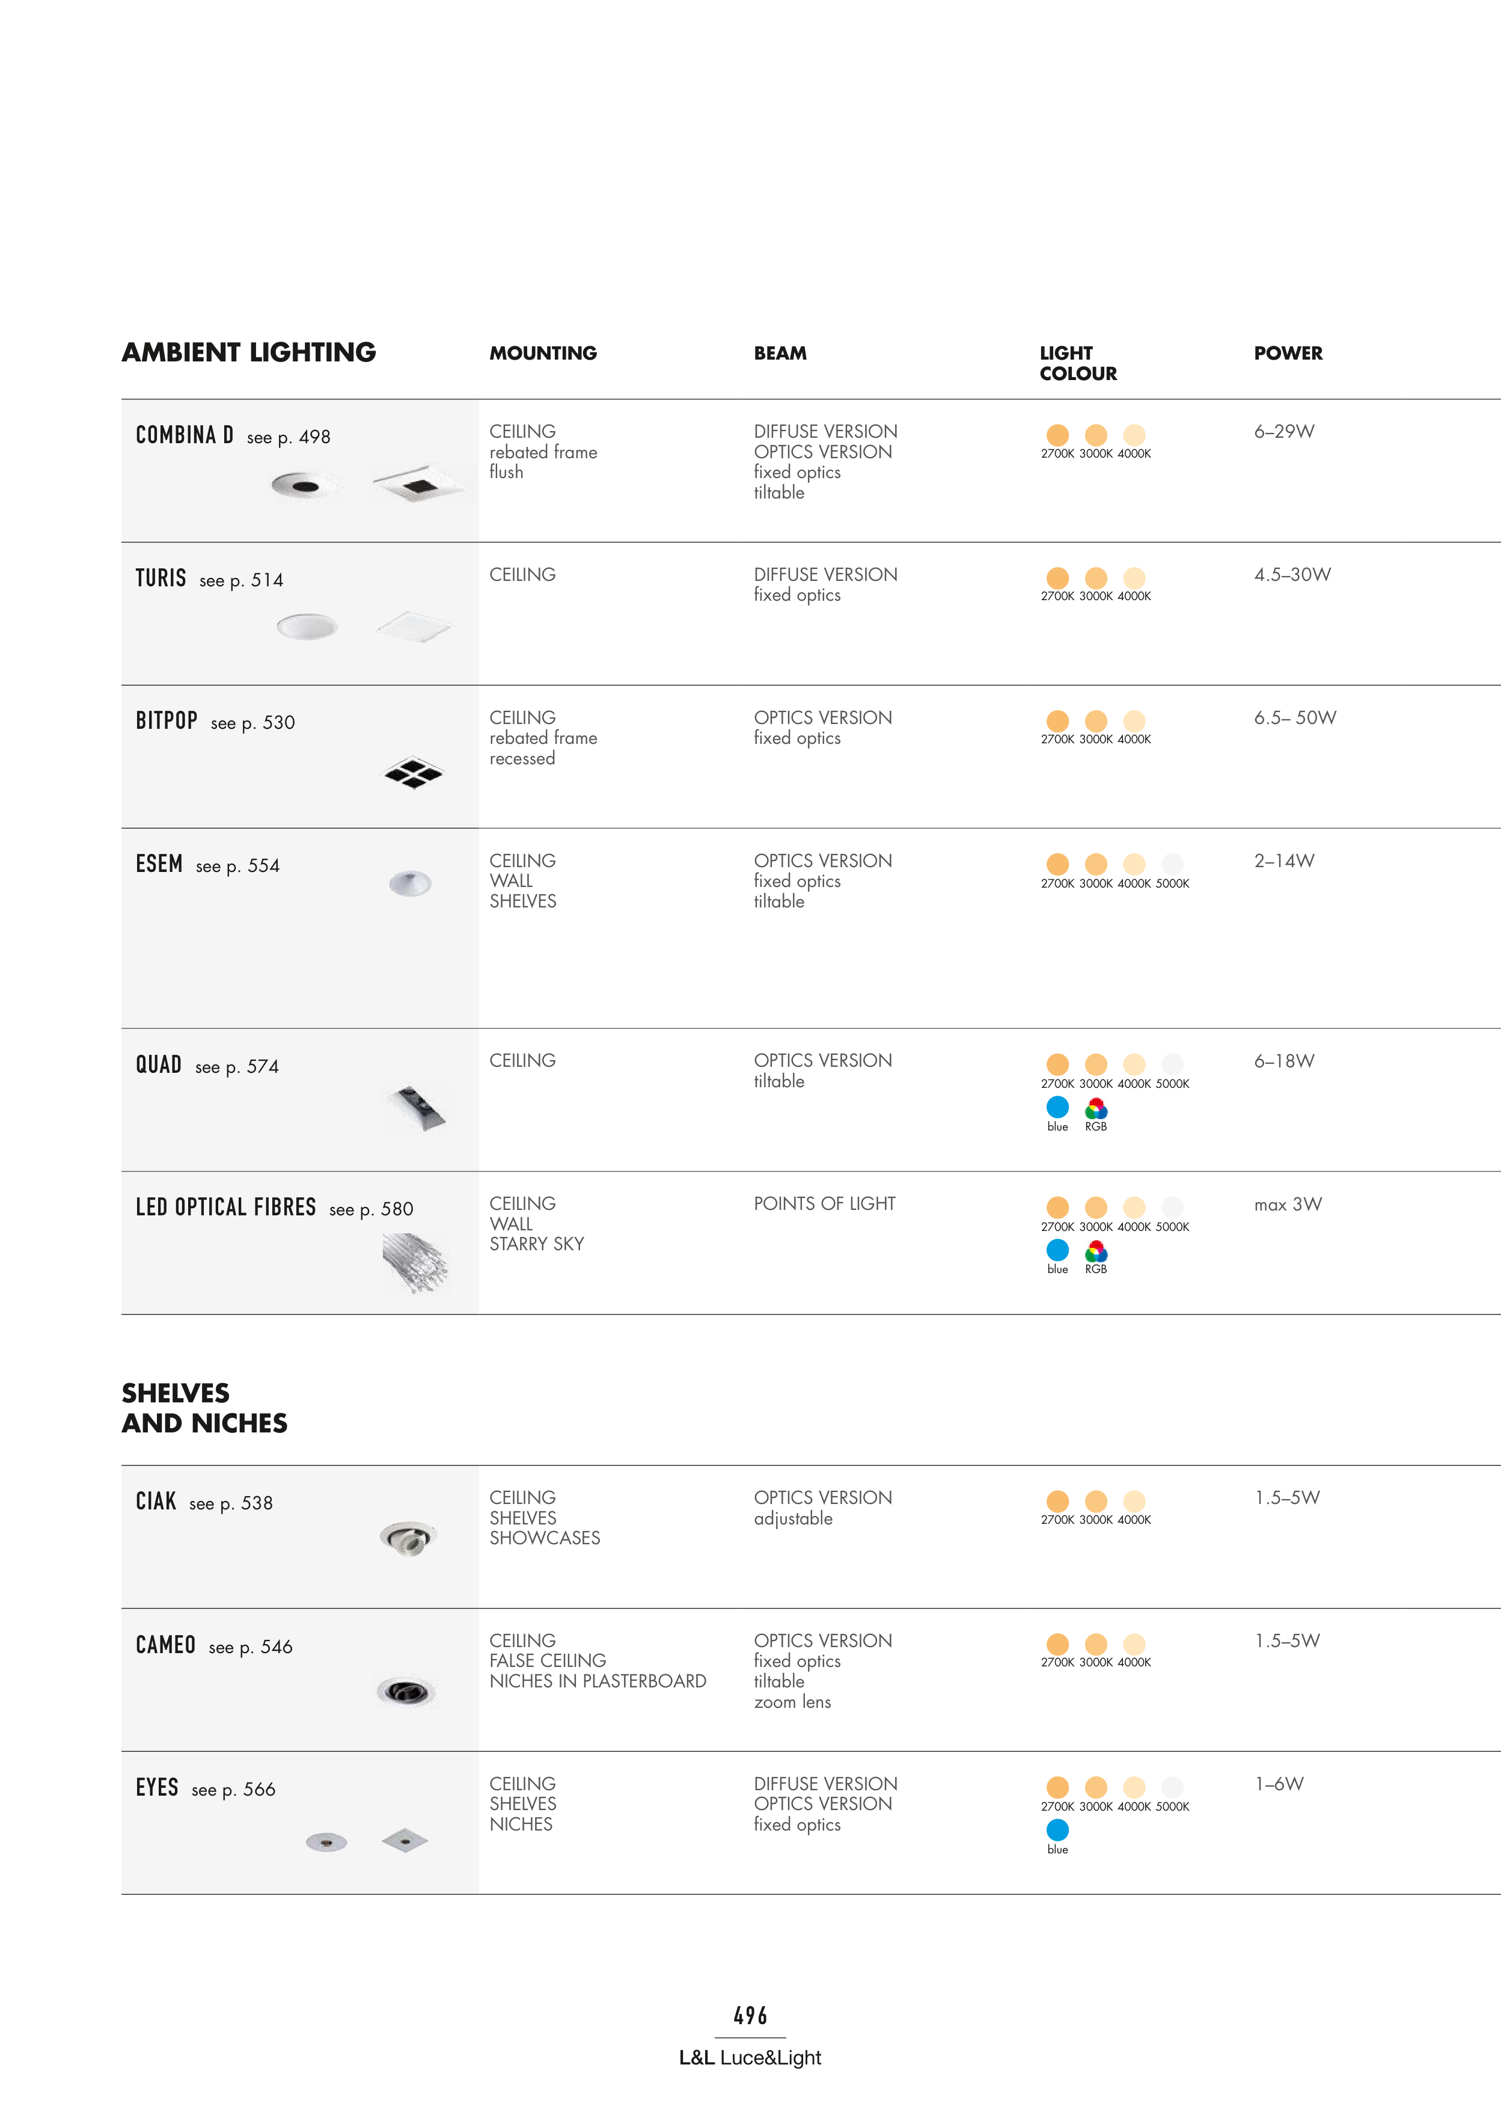Image resolution: width=1501 pixels, height=2124 pixels.
Task: Open the COMBINA D page 498 reference
Action: tap(289, 438)
